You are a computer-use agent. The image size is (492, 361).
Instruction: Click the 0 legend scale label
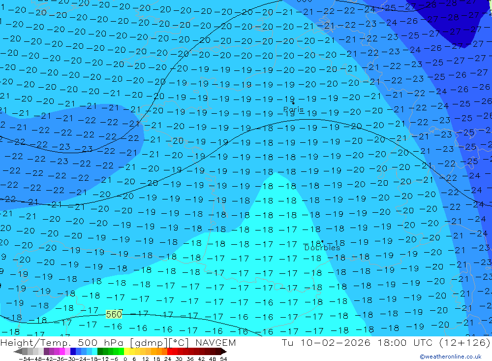point(125,359)
